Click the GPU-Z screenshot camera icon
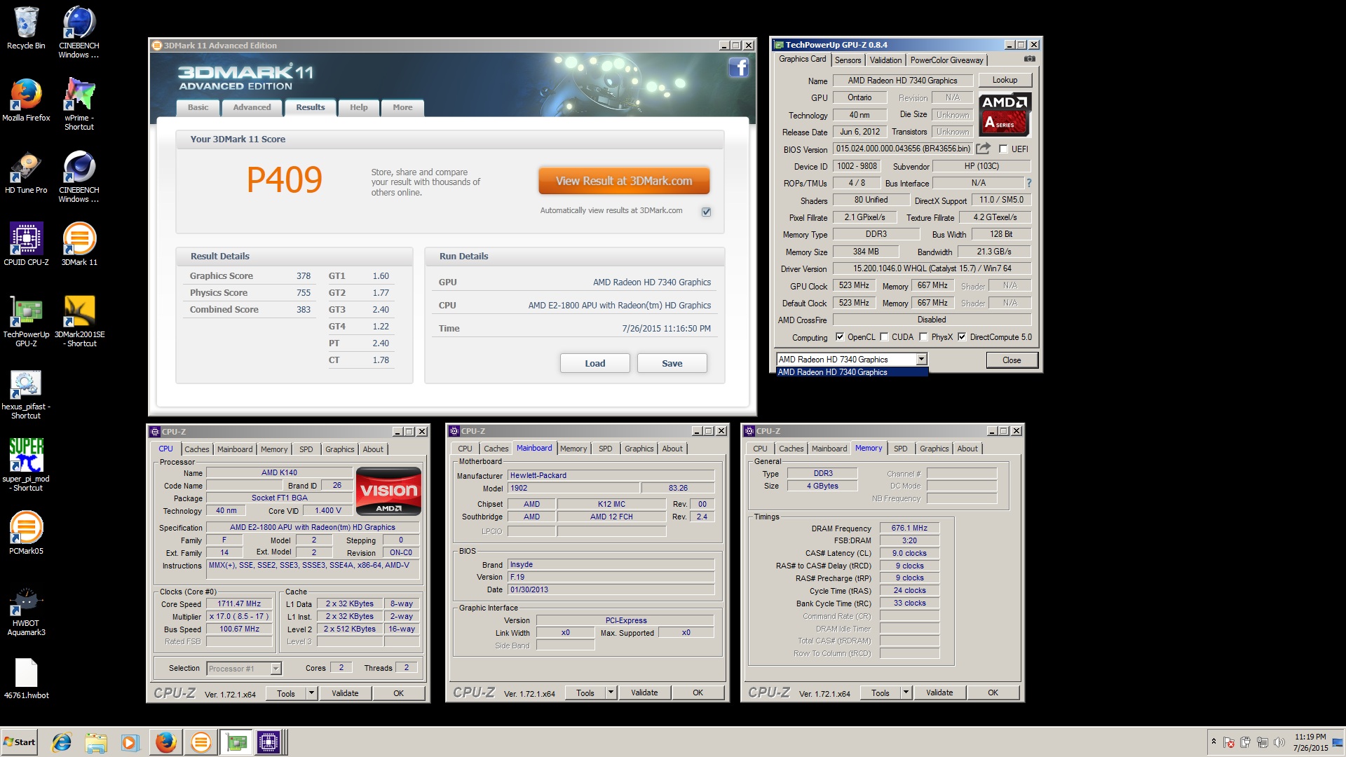1346x757 pixels. tap(1029, 59)
